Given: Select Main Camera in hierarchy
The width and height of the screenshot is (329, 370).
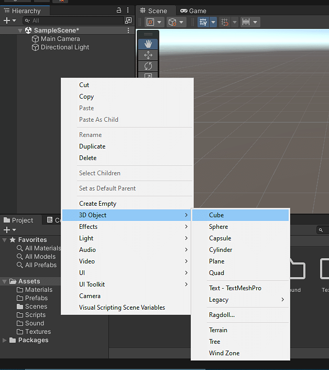Looking at the screenshot, I should coord(56,39).
